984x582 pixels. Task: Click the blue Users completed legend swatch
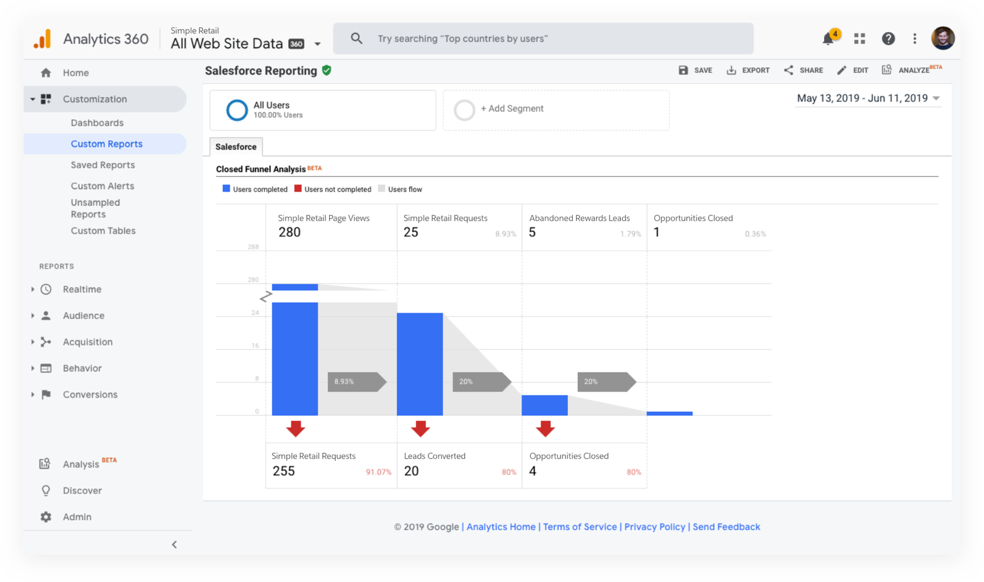click(226, 189)
